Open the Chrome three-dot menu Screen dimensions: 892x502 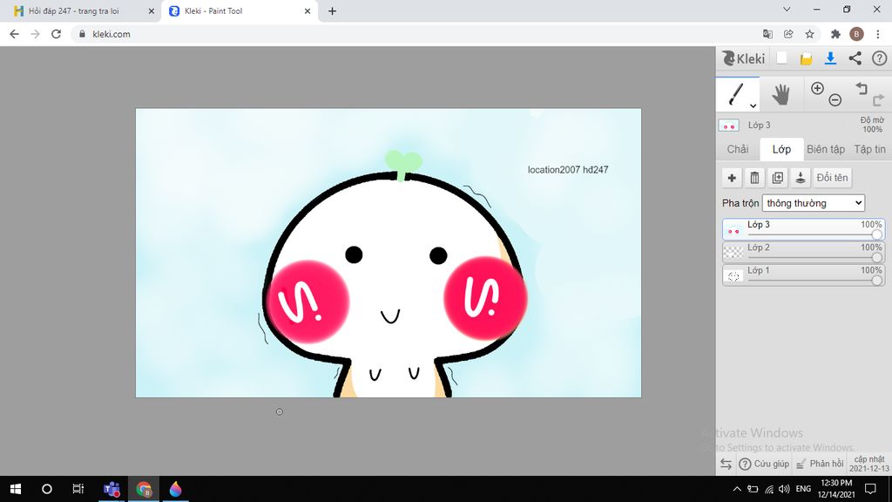[x=878, y=34]
